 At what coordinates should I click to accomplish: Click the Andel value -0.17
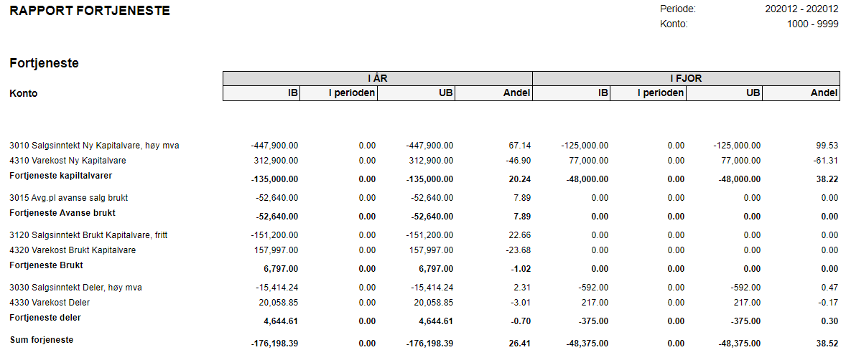click(829, 302)
